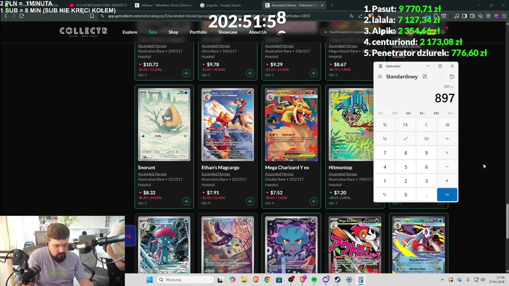Click Calculator equals button
509x286 pixels.
[x=447, y=195]
